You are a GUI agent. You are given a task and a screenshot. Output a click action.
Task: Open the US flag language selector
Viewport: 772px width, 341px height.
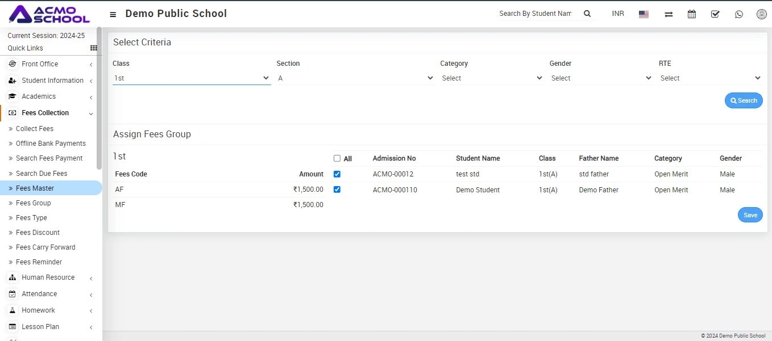pos(644,14)
